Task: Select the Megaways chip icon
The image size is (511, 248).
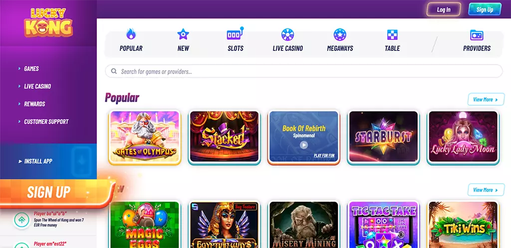Action: tap(340, 34)
